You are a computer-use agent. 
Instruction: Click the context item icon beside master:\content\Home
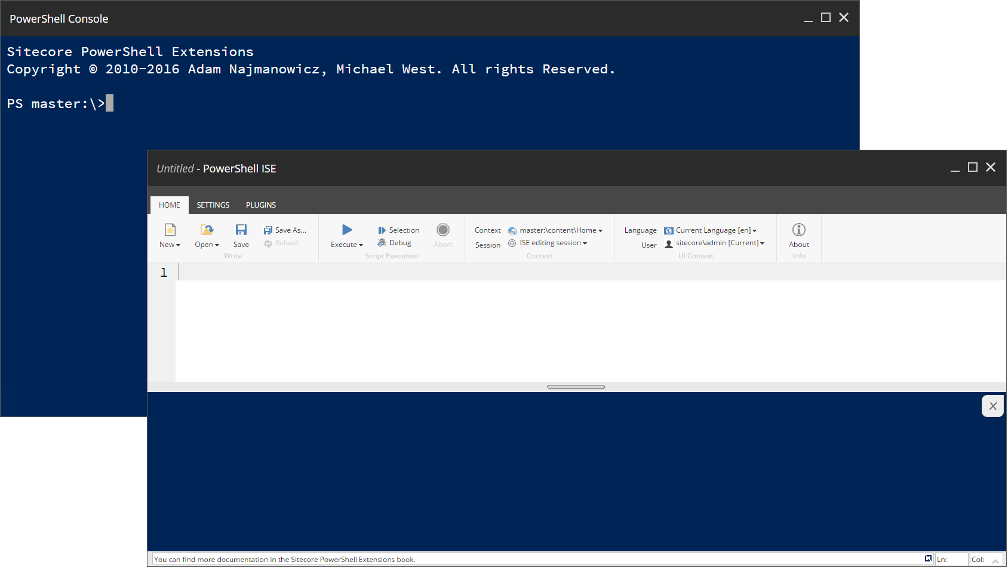pos(512,231)
